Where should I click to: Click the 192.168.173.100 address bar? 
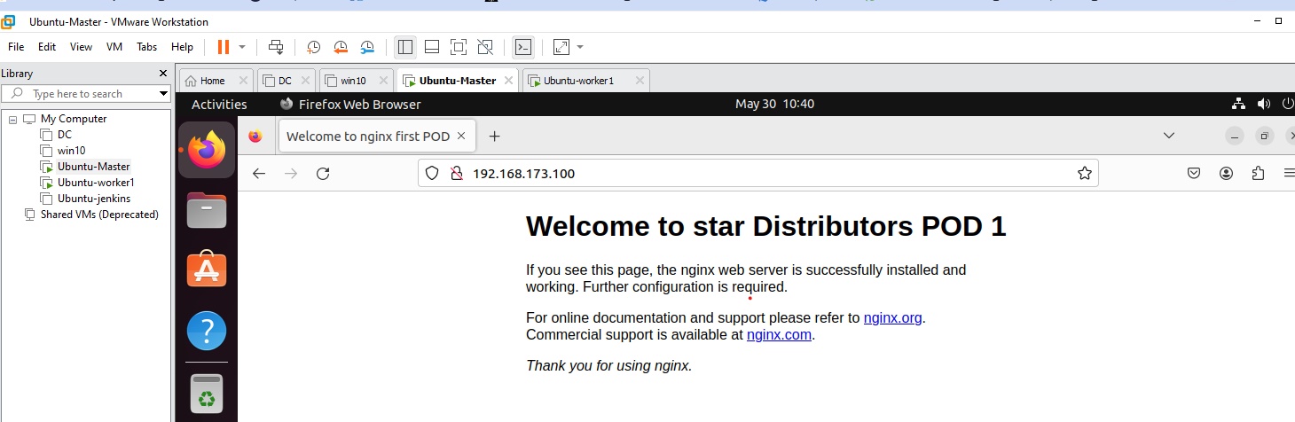(758, 173)
